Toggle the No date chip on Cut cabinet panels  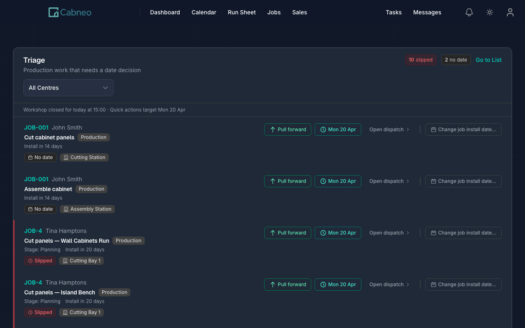pos(40,157)
